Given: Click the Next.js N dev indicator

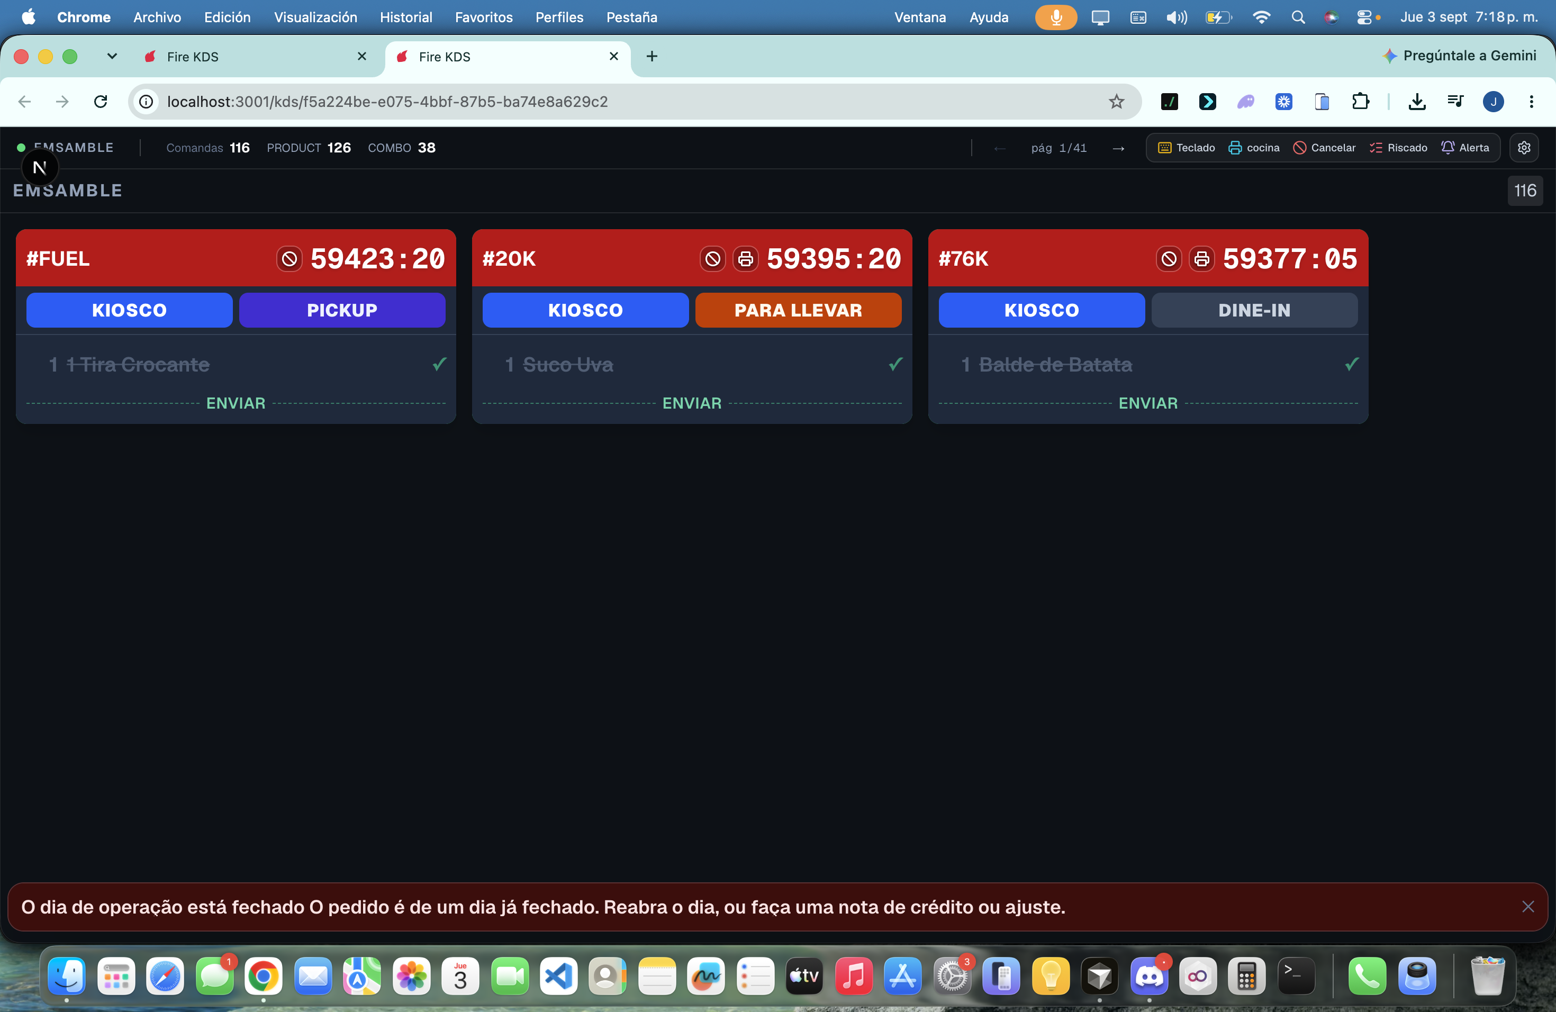Looking at the screenshot, I should pos(40,168).
